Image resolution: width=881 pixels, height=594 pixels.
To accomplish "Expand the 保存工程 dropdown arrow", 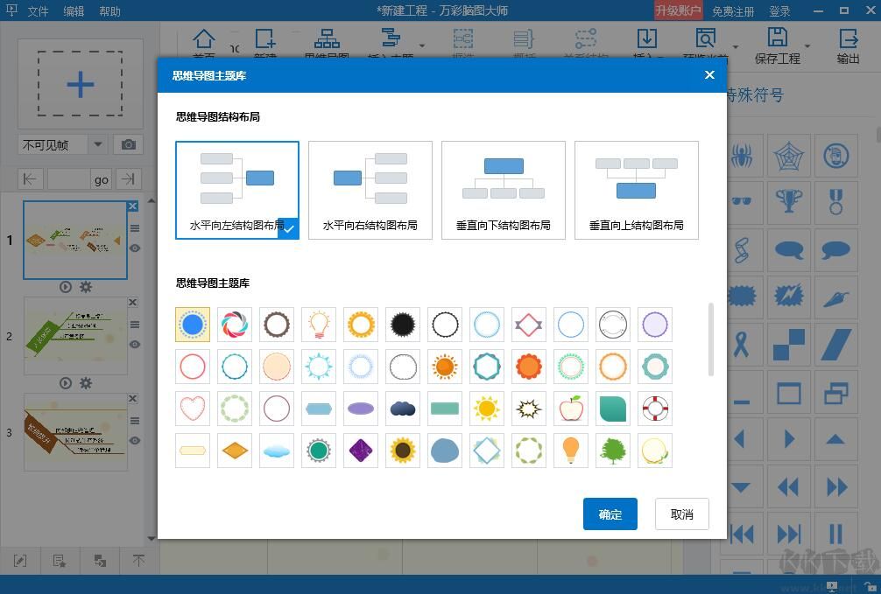I will (x=807, y=46).
